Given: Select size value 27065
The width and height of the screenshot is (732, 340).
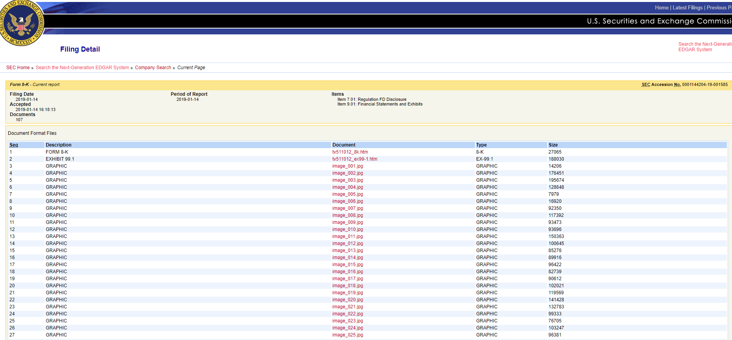Looking at the screenshot, I should (x=555, y=152).
